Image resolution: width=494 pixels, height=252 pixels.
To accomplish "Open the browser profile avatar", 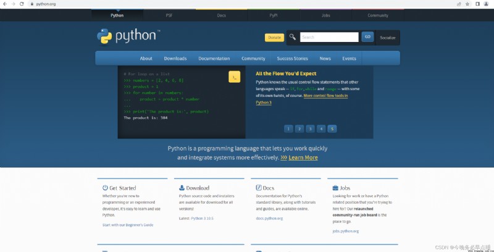I will click(486, 4).
